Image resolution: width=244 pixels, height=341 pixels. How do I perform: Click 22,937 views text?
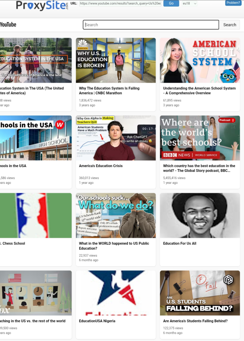point(88,255)
